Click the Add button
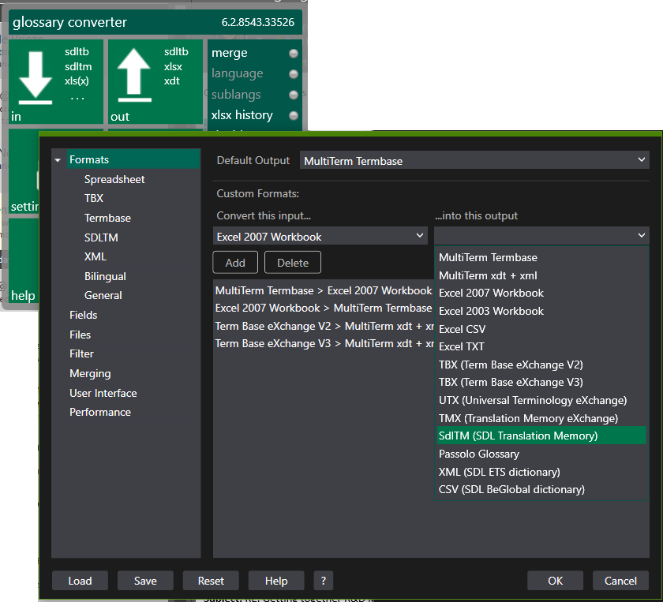663x602 pixels. pos(234,262)
